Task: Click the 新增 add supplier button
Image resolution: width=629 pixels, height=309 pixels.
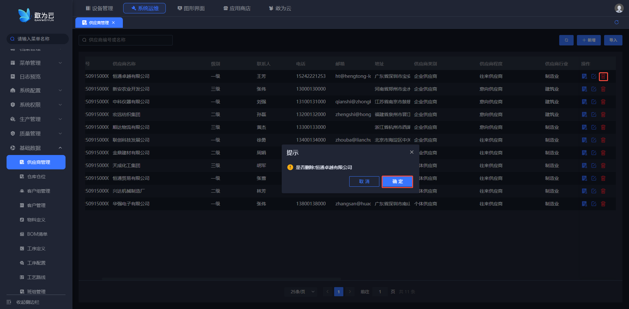Action: tap(589, 40)
